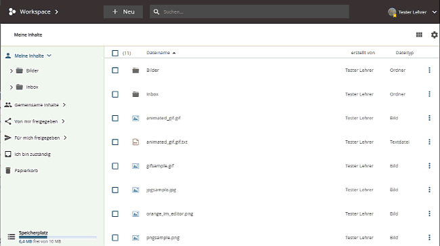Click Meine Inhalte breadcrumb

pyautogui.click(x=28, y=35)
